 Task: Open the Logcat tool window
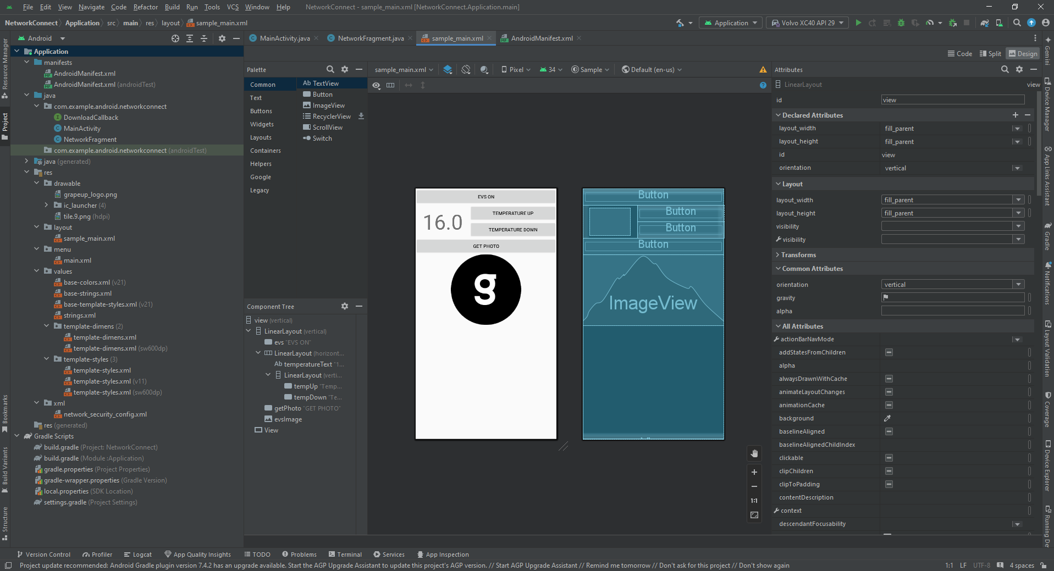point(142,554)
